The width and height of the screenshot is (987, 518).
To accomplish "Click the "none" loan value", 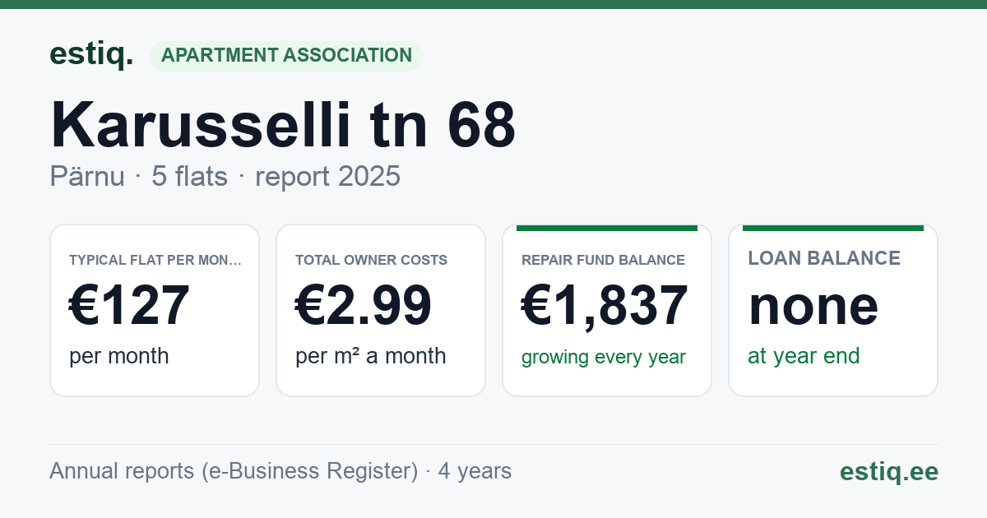I will pyautogui.click(x=813, y=306).
